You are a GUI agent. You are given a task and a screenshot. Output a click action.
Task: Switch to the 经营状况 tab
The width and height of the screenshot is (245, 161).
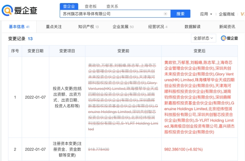[x=158, y=27]
